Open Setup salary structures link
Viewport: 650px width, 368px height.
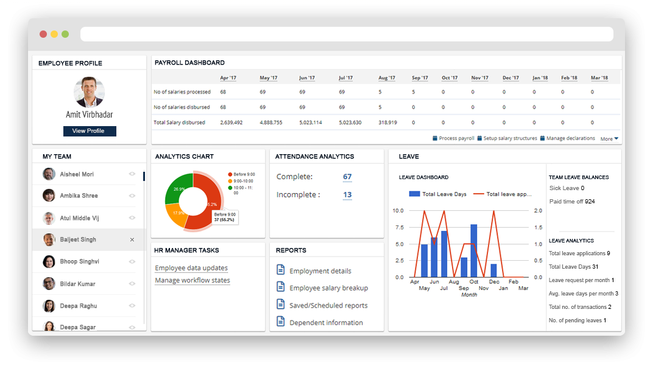(510, 138)
